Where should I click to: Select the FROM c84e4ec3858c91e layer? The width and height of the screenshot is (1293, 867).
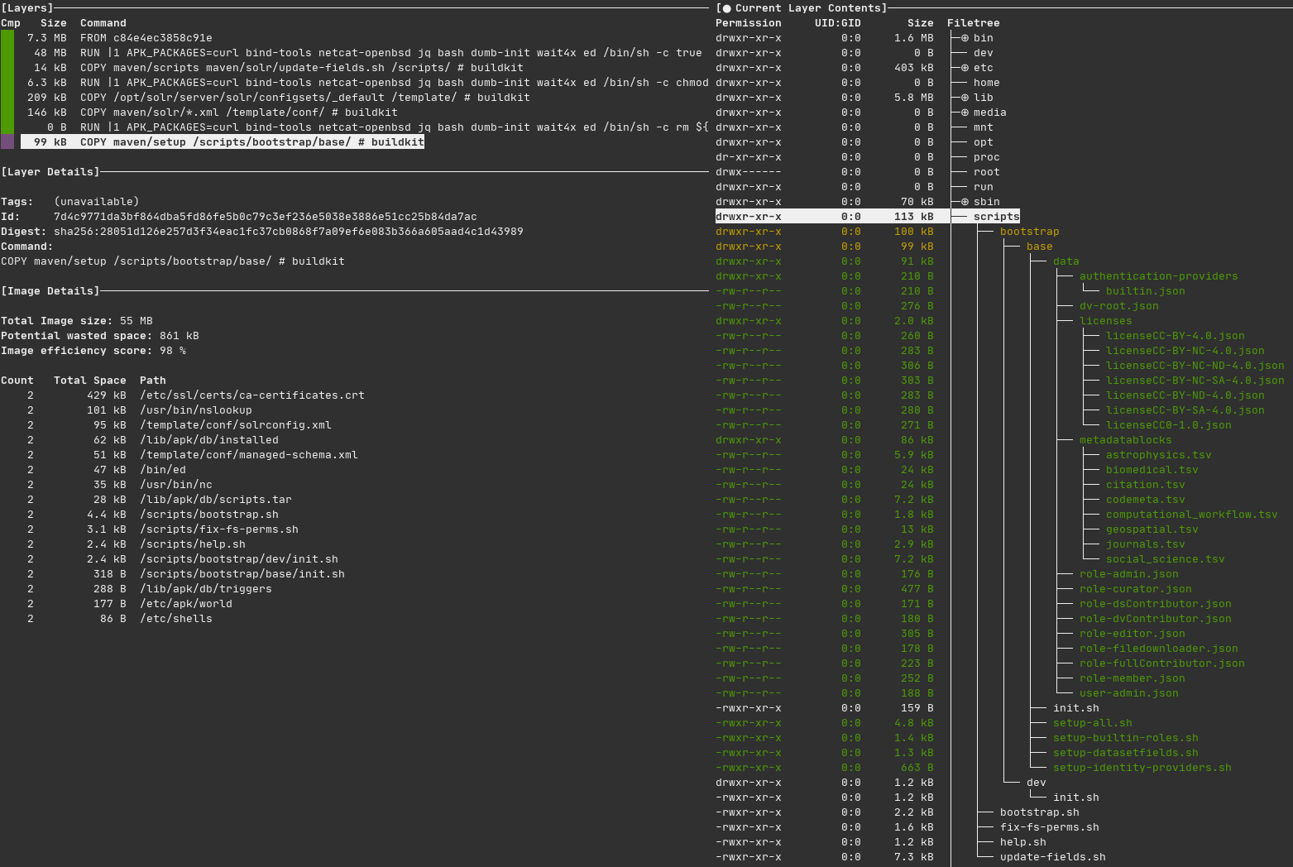146,38
